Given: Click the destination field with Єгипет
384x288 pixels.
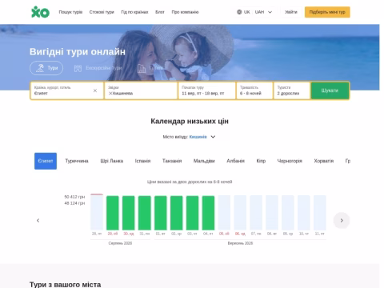Looking at the screenshot, I should coord(67,90).
